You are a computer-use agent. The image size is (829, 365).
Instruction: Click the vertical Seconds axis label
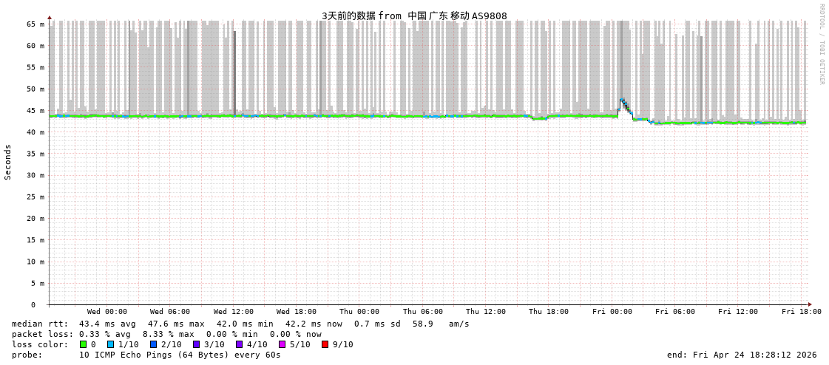[8, 162]
